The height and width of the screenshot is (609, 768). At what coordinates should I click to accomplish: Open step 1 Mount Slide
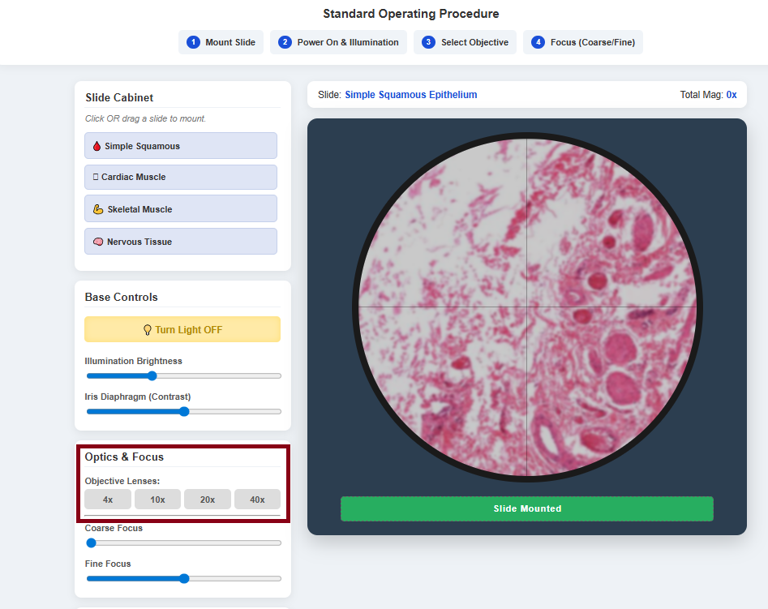click(x=221, y=42)
